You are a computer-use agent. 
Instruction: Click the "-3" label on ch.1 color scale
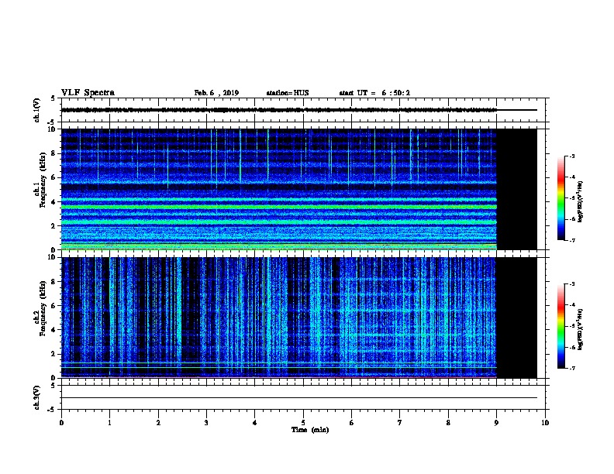[571, 156]
